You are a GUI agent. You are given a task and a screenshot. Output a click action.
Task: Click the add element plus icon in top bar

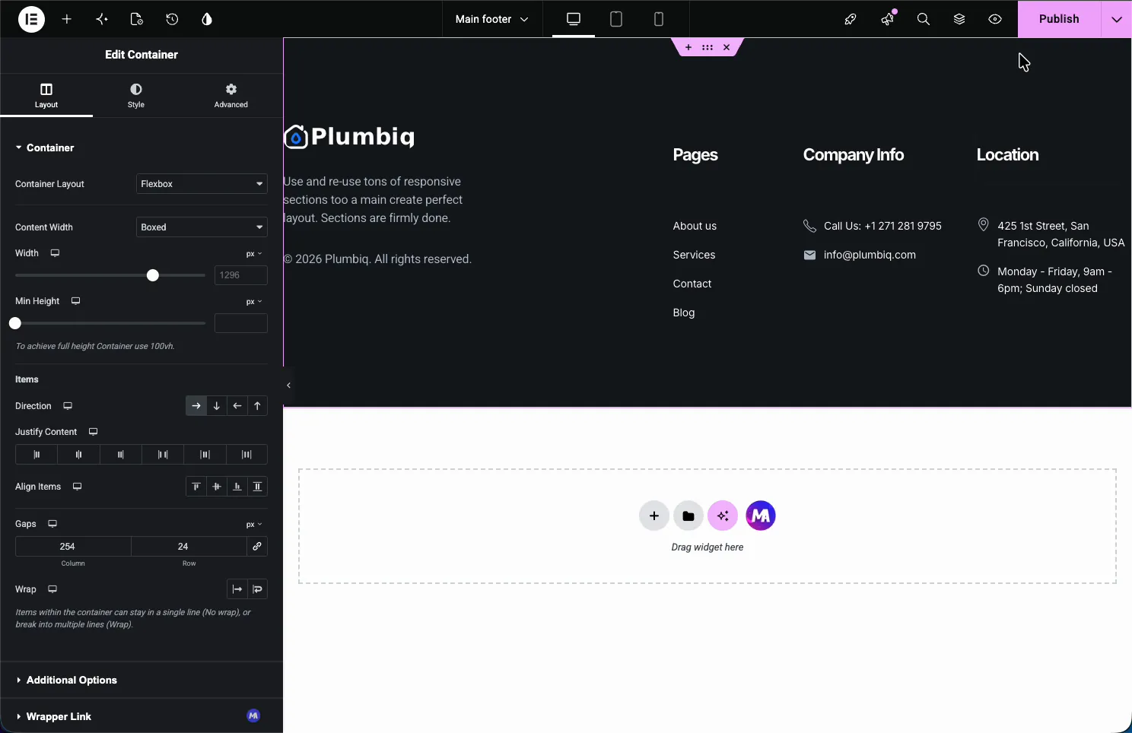coord(67,19)
